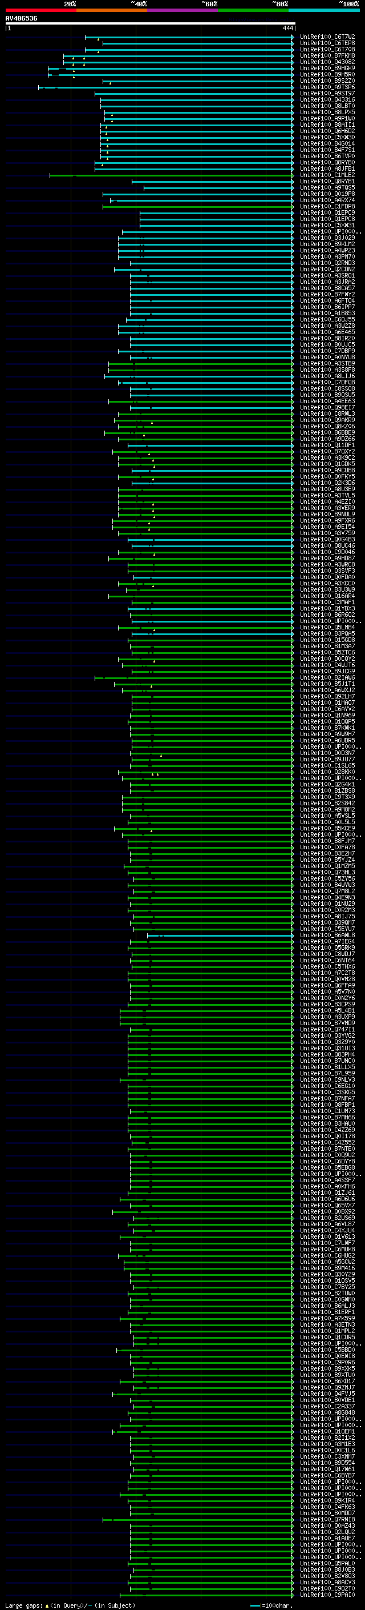
Task: Select label UniRef100_C1FDP8
Action: [327, 206]
